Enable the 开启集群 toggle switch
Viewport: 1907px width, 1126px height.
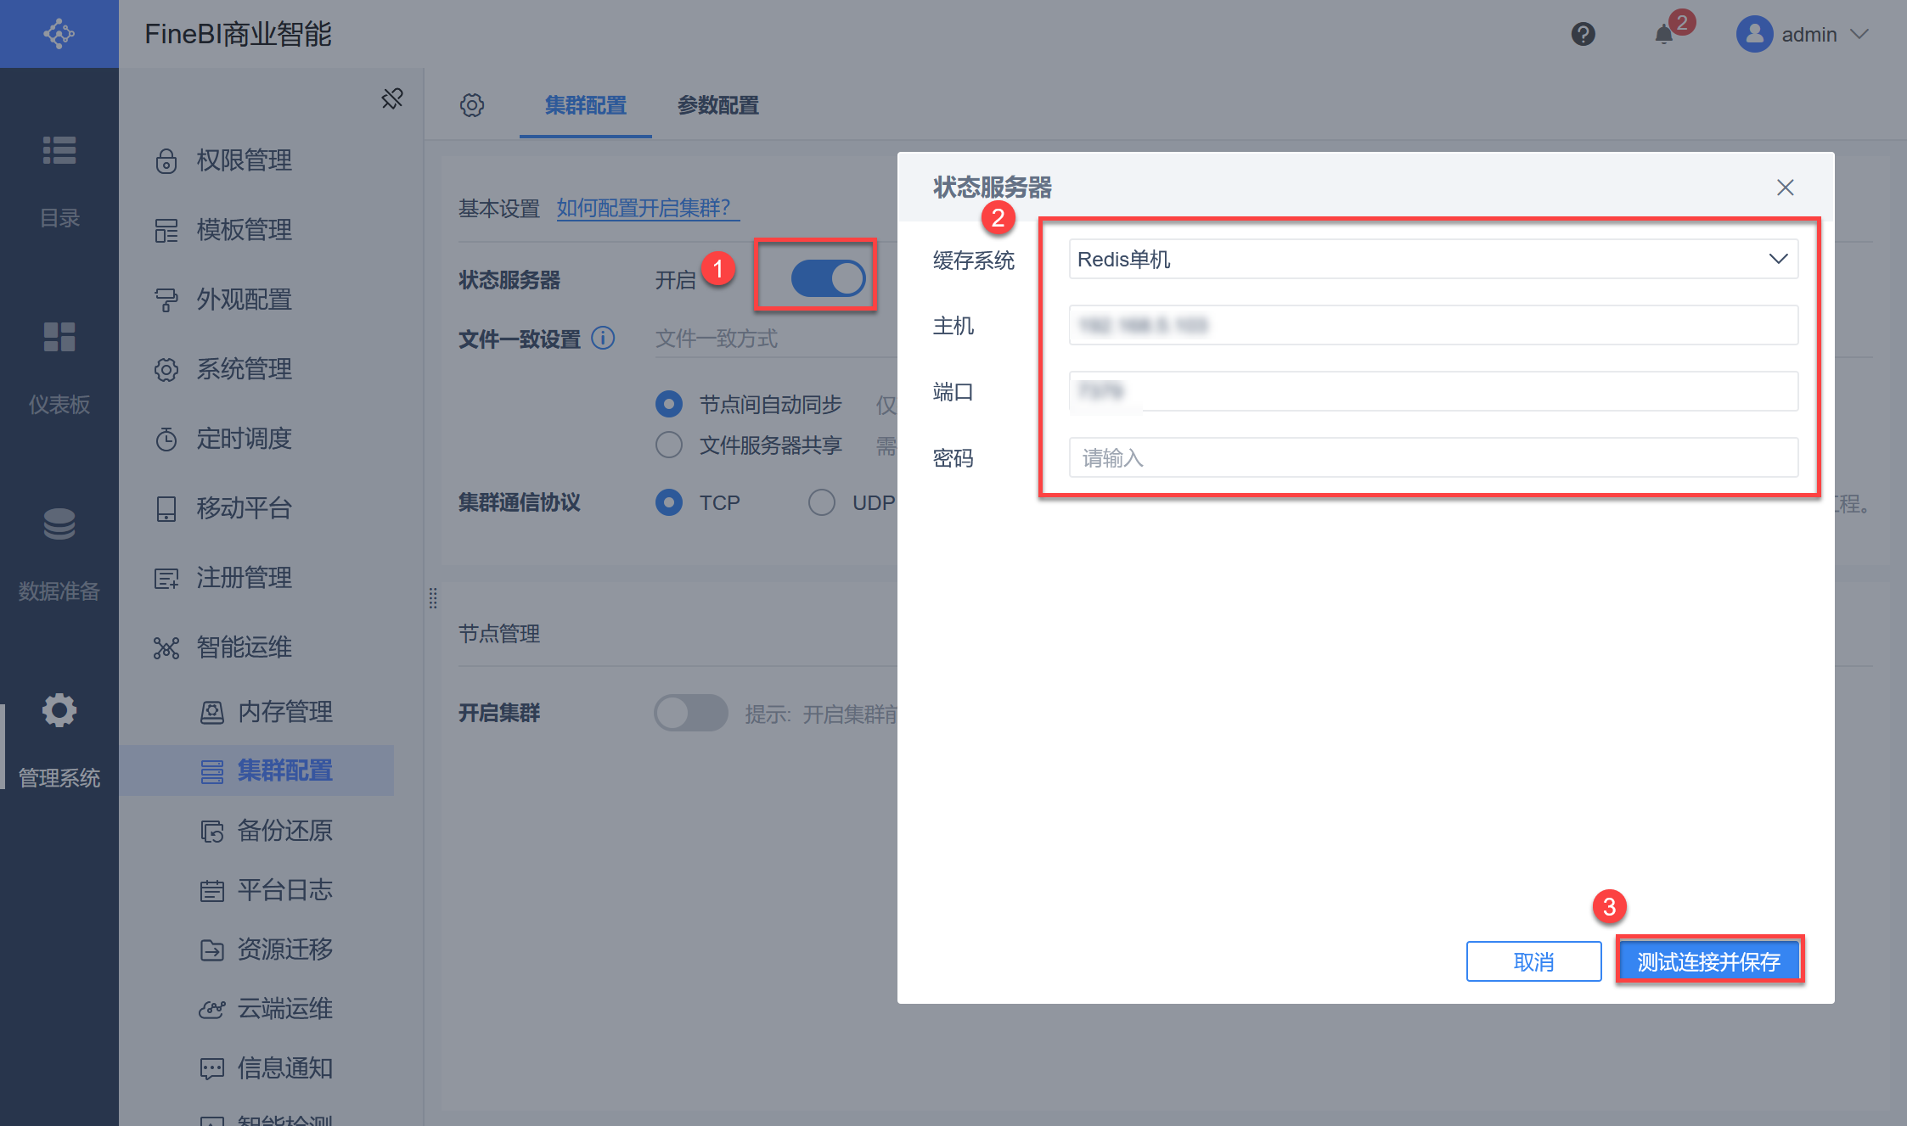[x=690, y=713]
